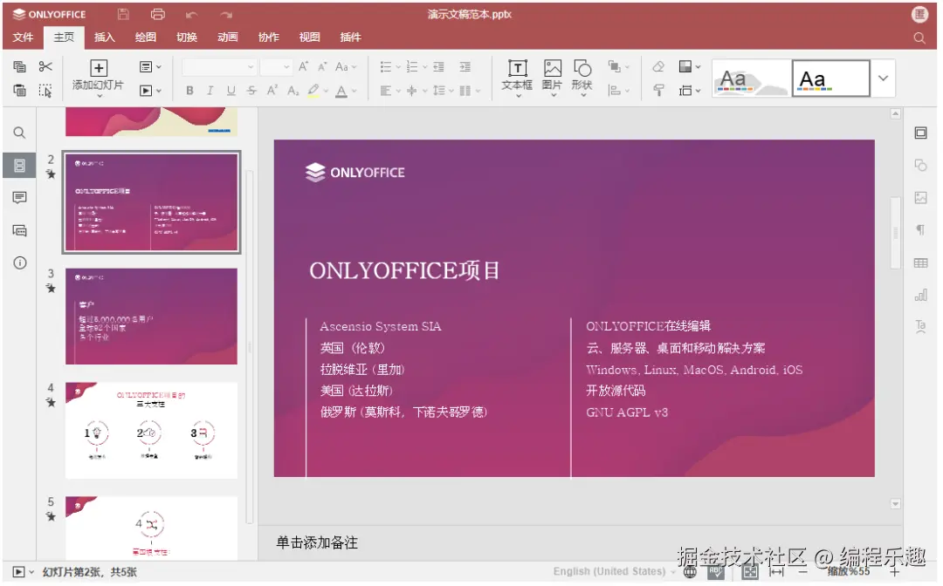Switch to the 切换 tab
The image size is (943, 586).
(187, 37)
